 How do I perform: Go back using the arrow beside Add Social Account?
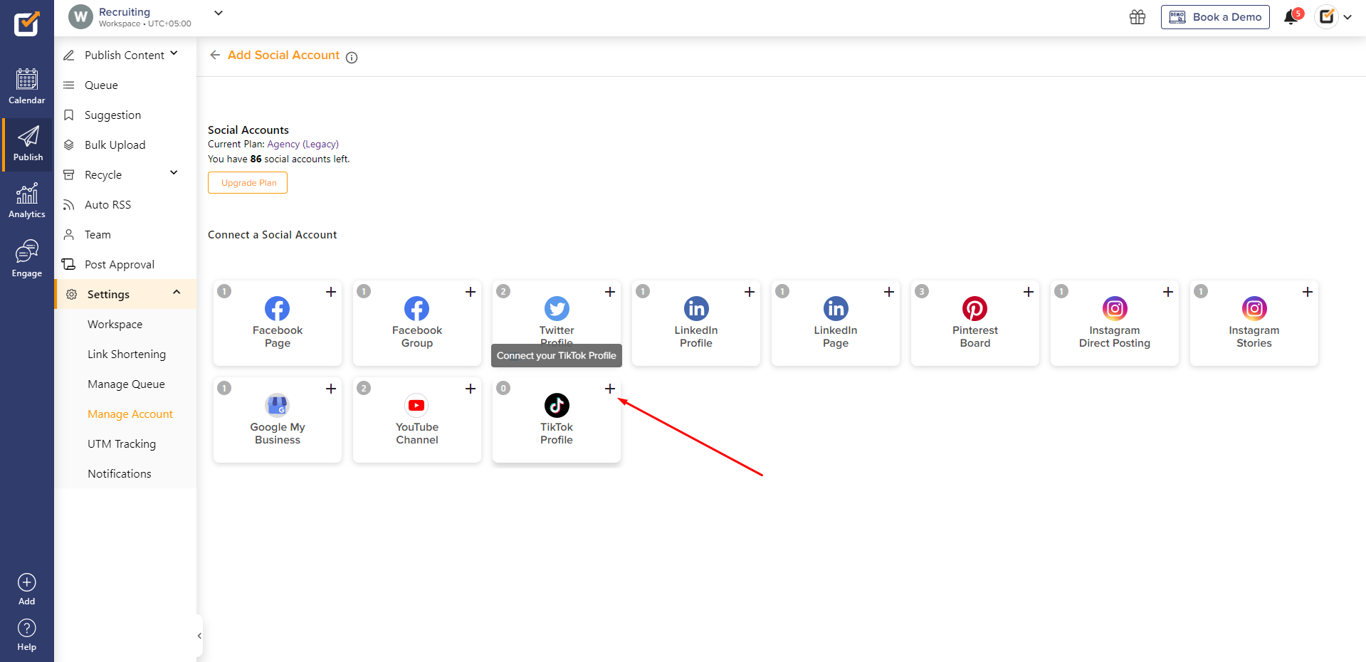[215, 55]
